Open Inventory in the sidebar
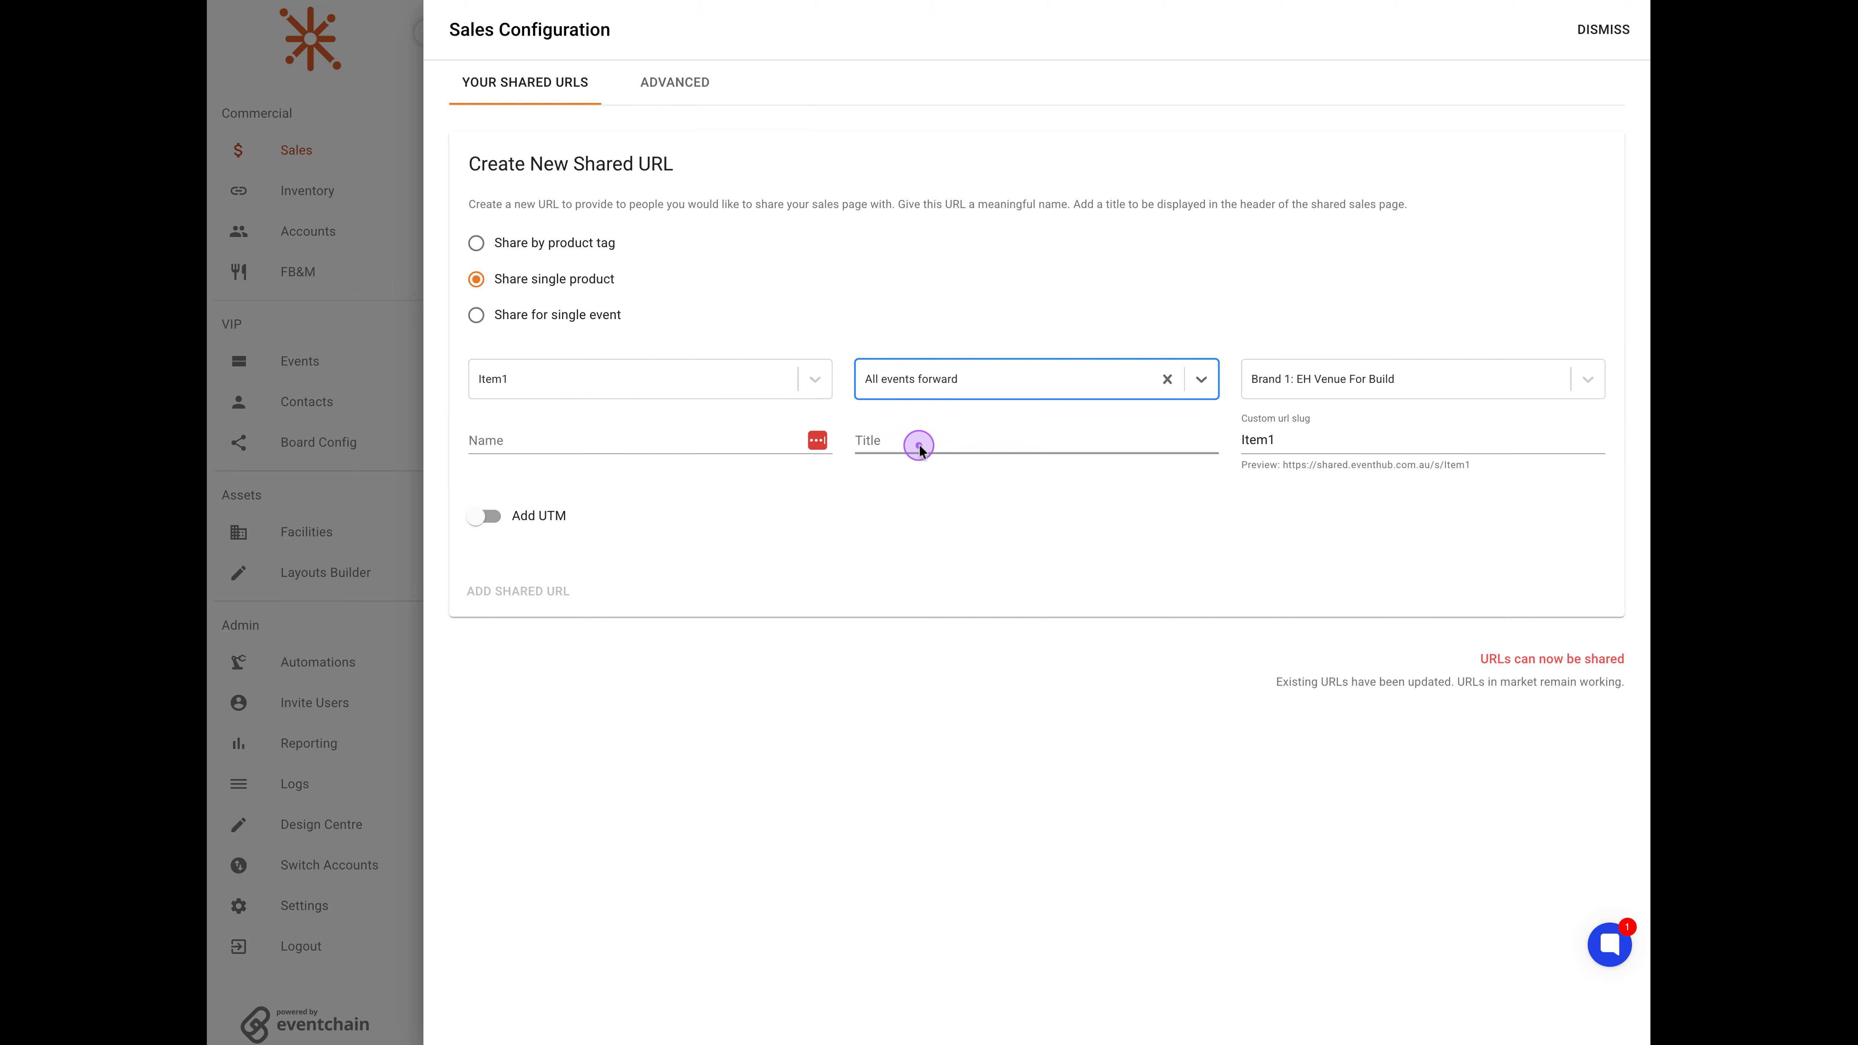 point(307,190)
